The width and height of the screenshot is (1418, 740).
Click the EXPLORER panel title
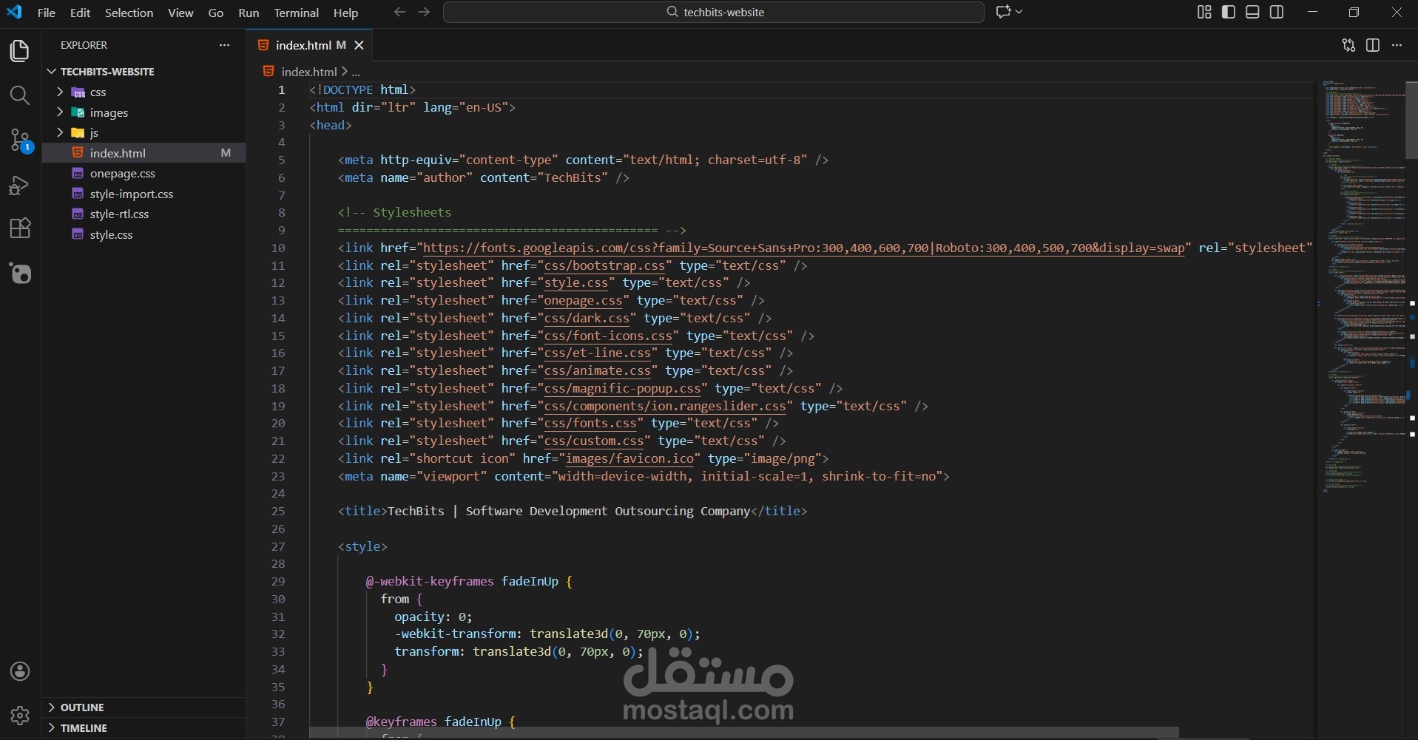[x=84, y=45]
